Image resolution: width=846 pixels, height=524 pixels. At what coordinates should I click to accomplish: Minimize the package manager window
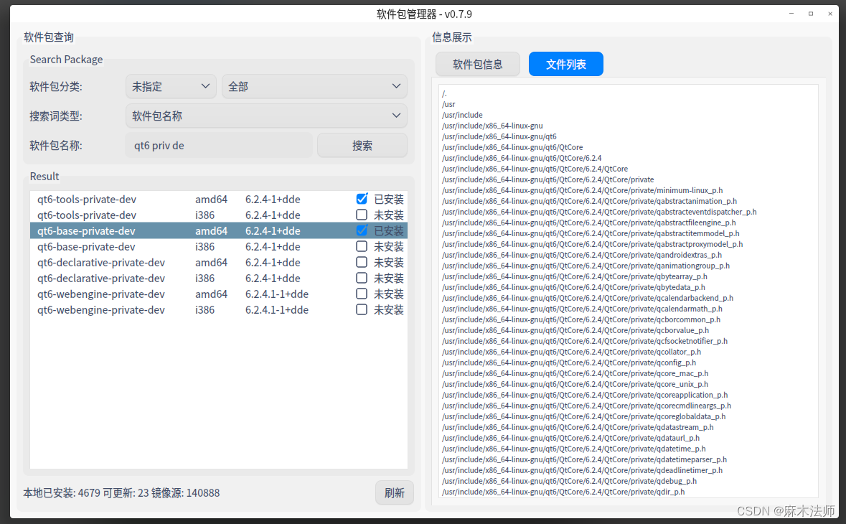[791, 14]
